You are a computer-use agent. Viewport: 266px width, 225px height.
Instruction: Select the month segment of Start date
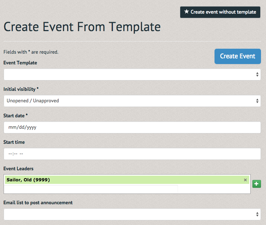coord(12,127)
